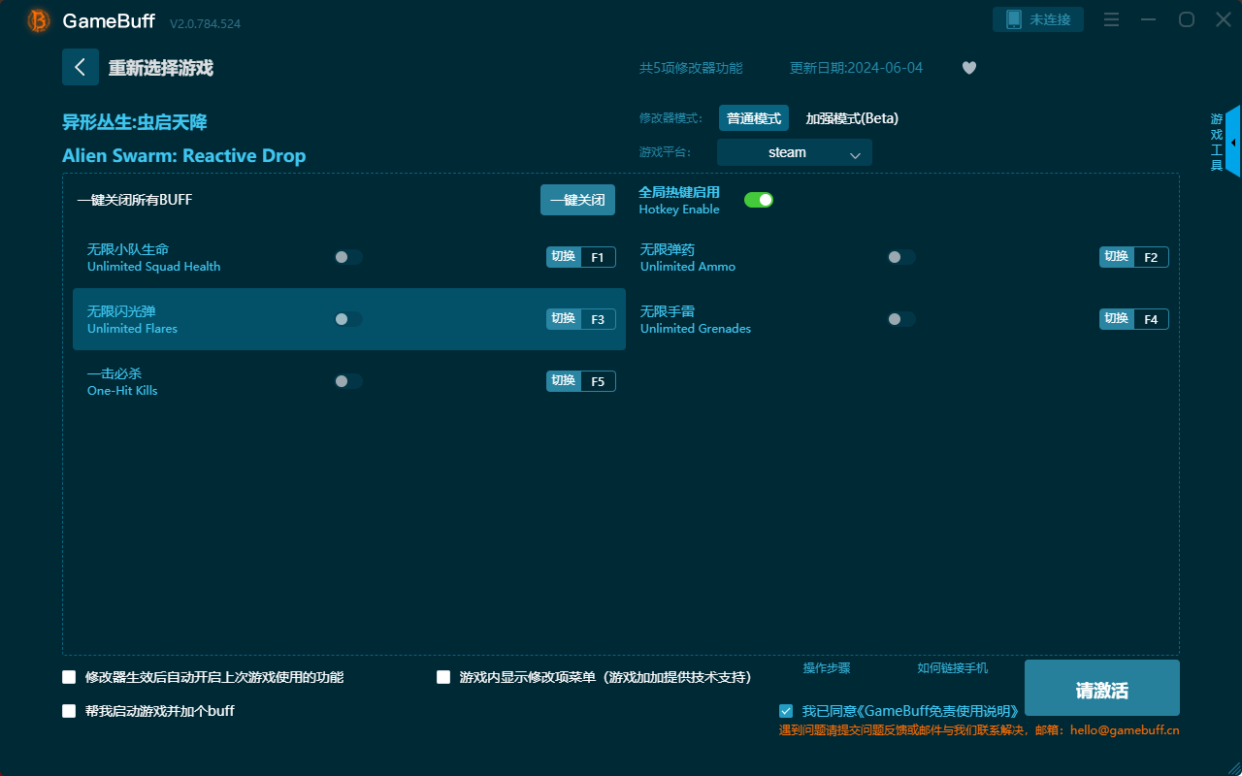The height and width of the screenshot is (776, 1242).
Task: Enable the Unlimited Ammo toggle
Action: click(x=901, y=257)
